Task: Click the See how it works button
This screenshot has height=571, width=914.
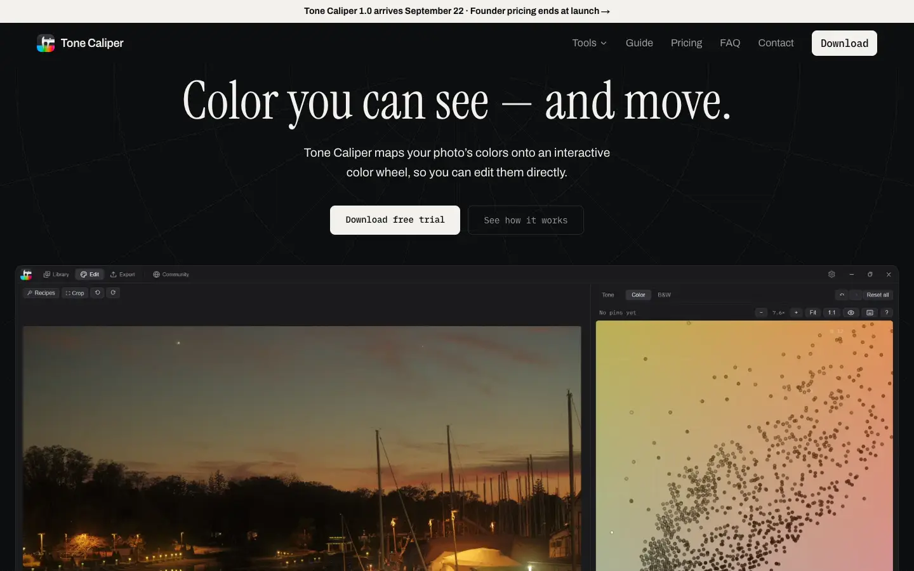Action: (526, 220)
